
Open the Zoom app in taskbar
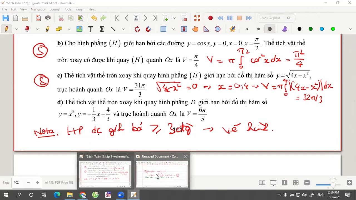tap(121, 195)
